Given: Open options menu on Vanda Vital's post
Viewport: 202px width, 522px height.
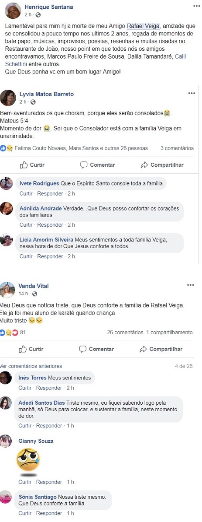Looking at the screenshot, I should (190, 285).
